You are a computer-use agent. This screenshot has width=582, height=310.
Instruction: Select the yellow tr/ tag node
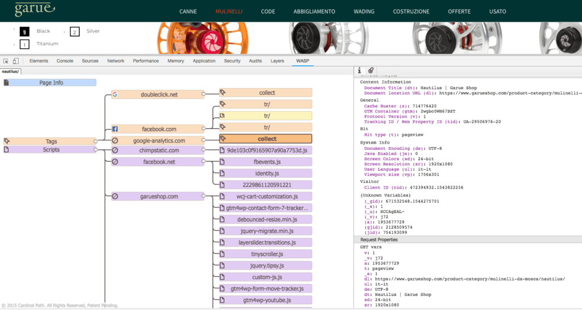(x=266, y=116)
